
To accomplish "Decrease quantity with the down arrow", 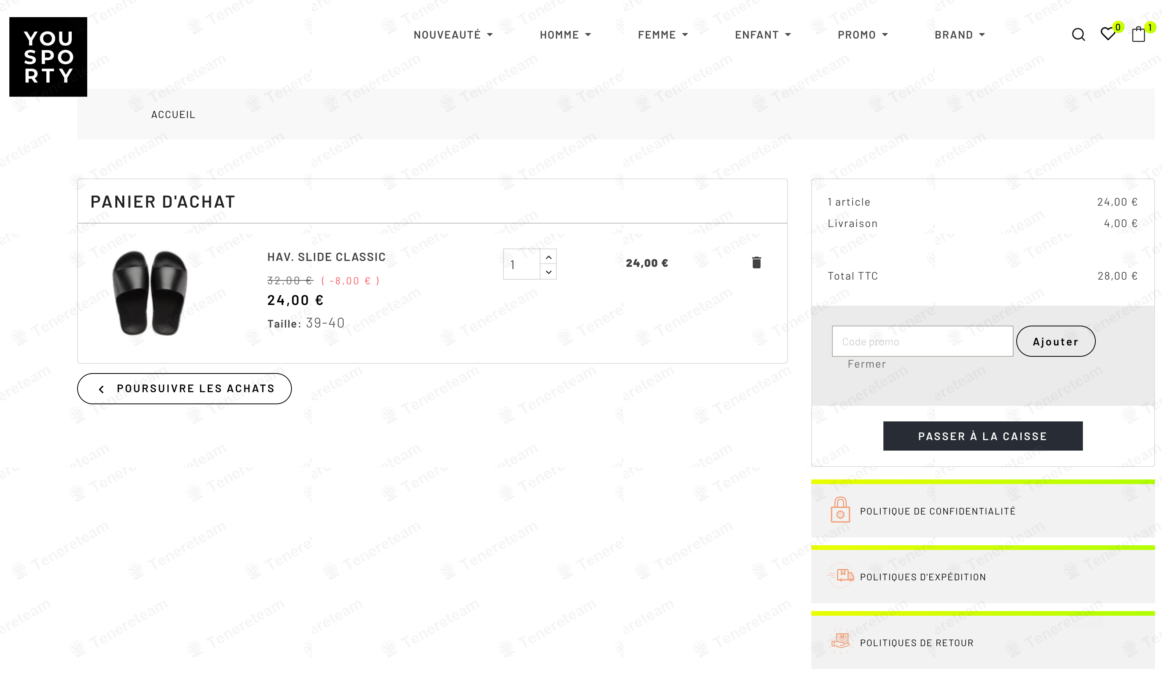I will (548, 272).
